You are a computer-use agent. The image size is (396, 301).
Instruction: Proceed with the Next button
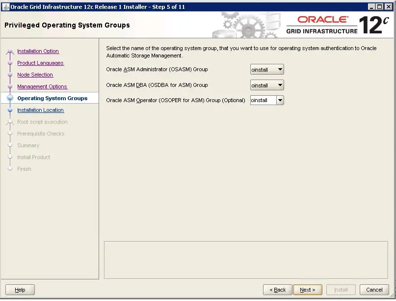(x=308, y=290)
